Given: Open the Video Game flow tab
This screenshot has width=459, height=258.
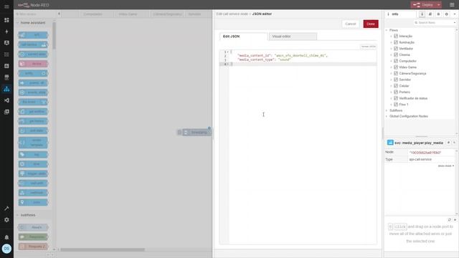Looking at the screenshot, I should (x=132, y=14).
